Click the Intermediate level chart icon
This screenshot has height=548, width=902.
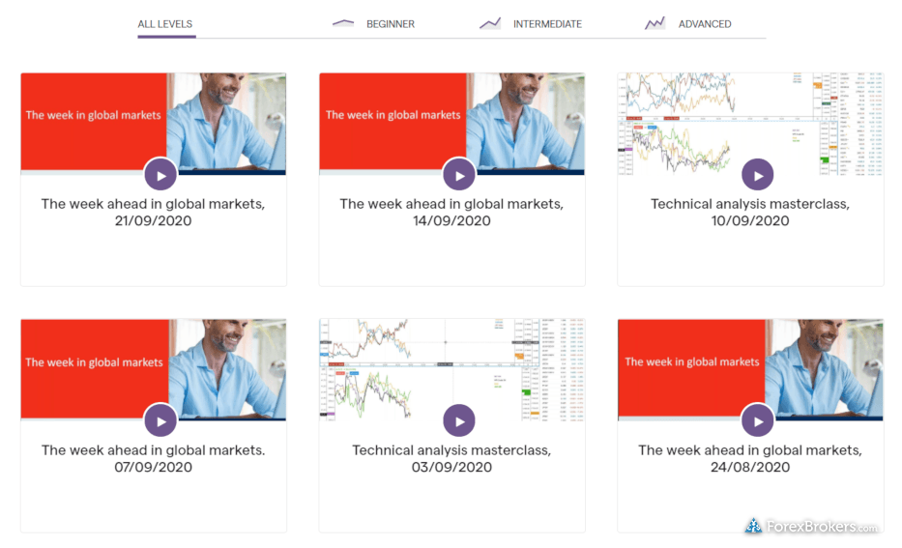point(490,23)
